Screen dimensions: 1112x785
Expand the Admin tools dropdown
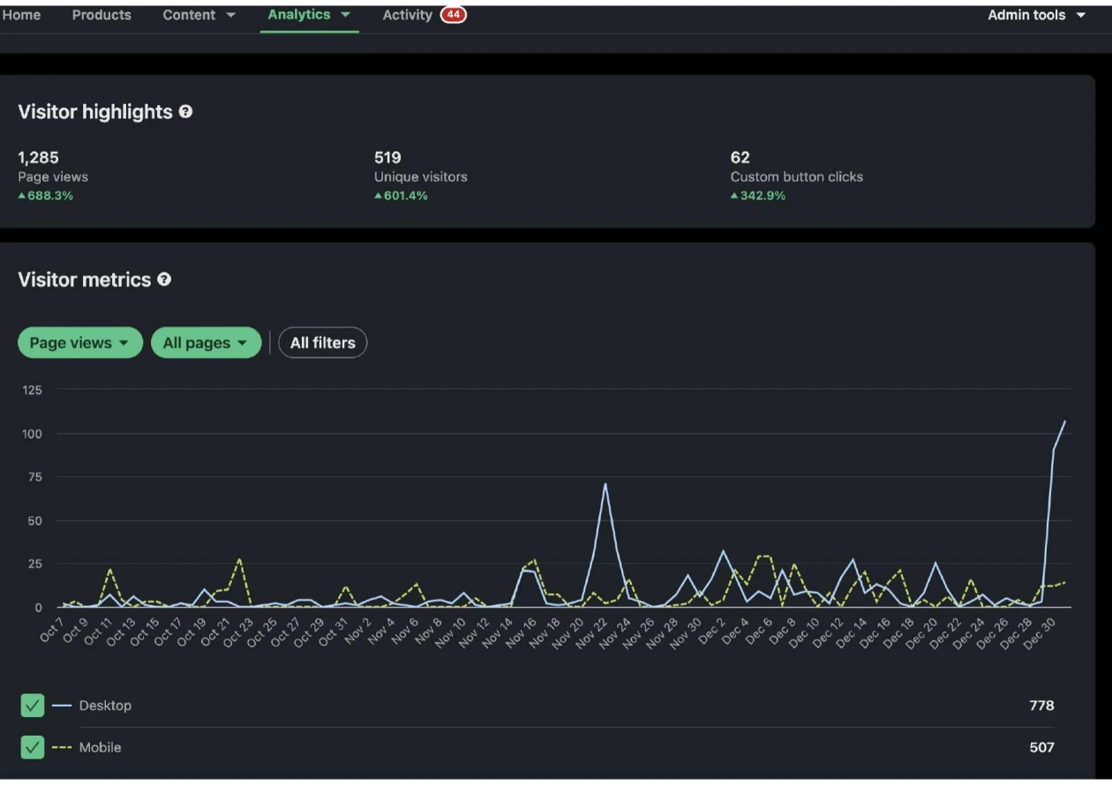1036,14
